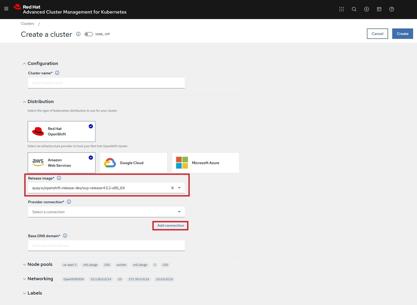The height and width of the screenshot is (305, 417).
Task: Collapse the Configuration section
Action: (24, 64)
